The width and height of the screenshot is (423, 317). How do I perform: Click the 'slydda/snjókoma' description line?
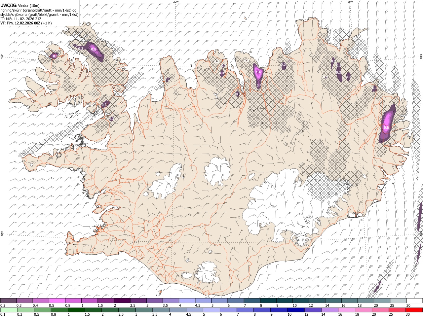tap(39, 15)
